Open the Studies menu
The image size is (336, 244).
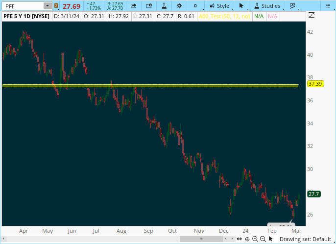(x=267, y=6)
